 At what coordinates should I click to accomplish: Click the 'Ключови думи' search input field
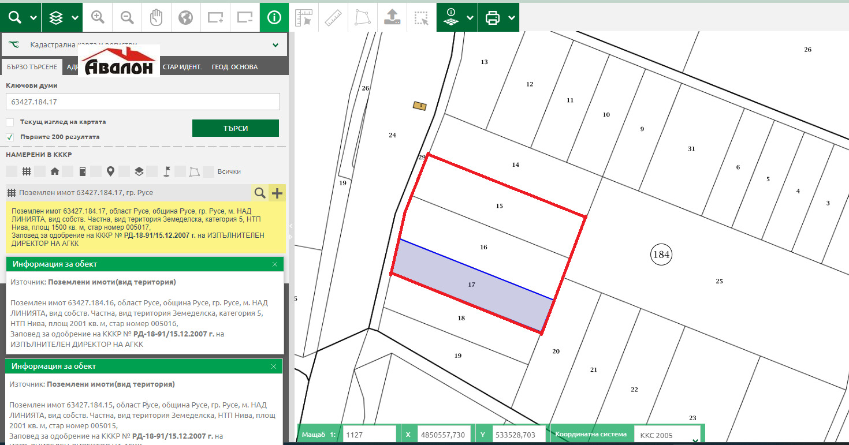143,102
